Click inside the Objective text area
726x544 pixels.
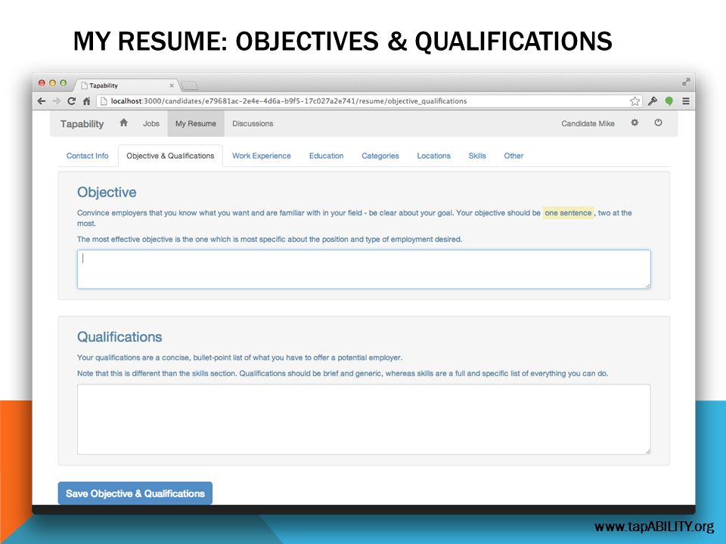(364, 269)
